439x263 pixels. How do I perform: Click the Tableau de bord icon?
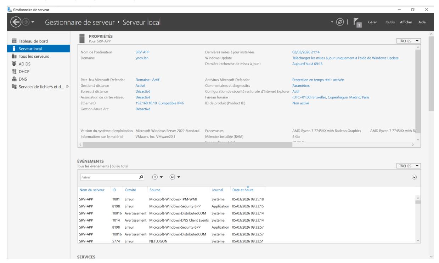point(14,41)
